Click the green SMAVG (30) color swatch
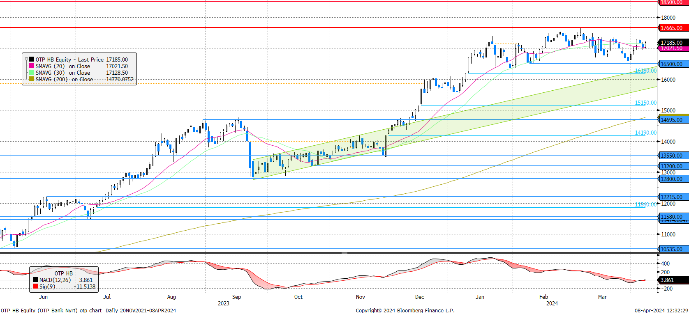 click(32, 73)
